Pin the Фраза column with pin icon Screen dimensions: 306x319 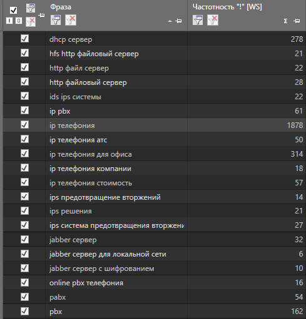click(x=178, y=21)
